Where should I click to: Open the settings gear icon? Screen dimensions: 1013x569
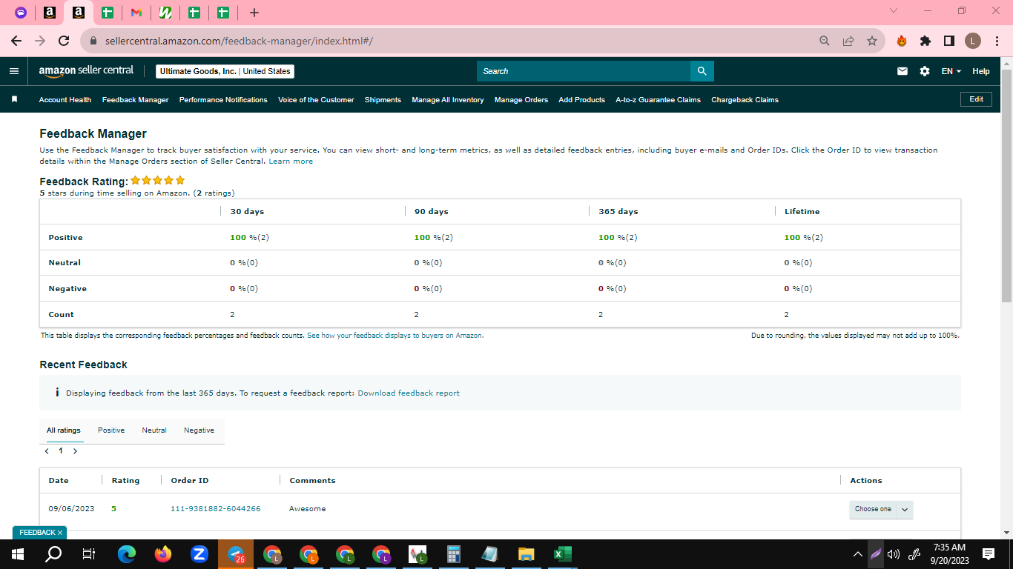[x=925, y=71]
